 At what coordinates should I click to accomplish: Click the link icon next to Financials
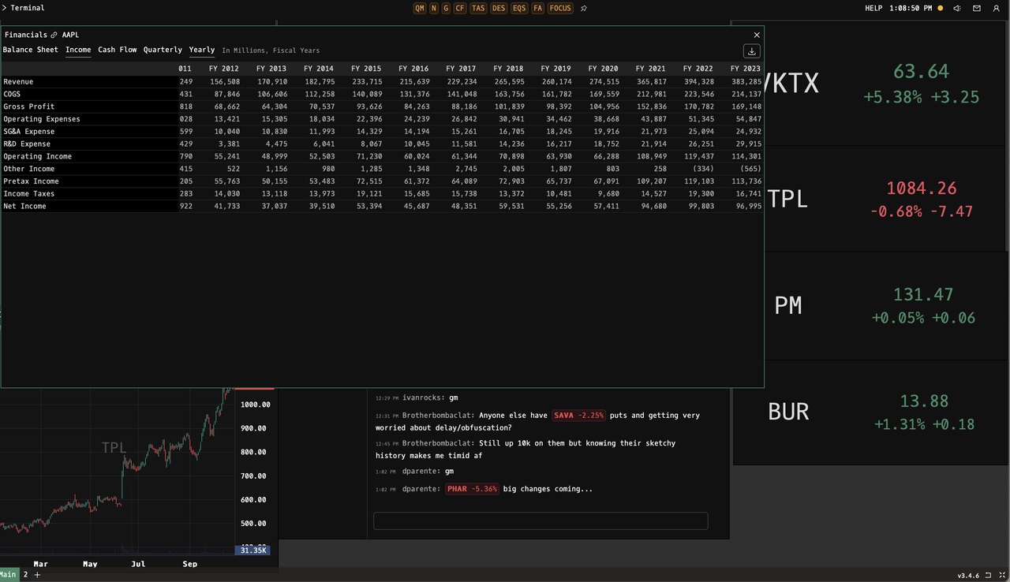pyautogui.click(x=54, y=35)
